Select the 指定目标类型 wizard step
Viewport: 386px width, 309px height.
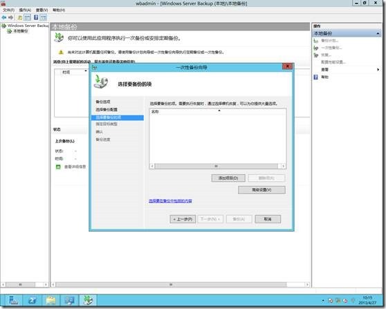(107, 124)
